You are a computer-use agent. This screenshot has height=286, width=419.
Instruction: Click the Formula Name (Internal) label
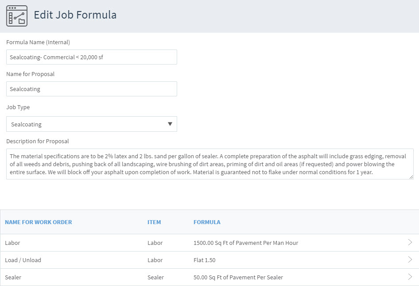pyautogui.click(x=38, y=42)
